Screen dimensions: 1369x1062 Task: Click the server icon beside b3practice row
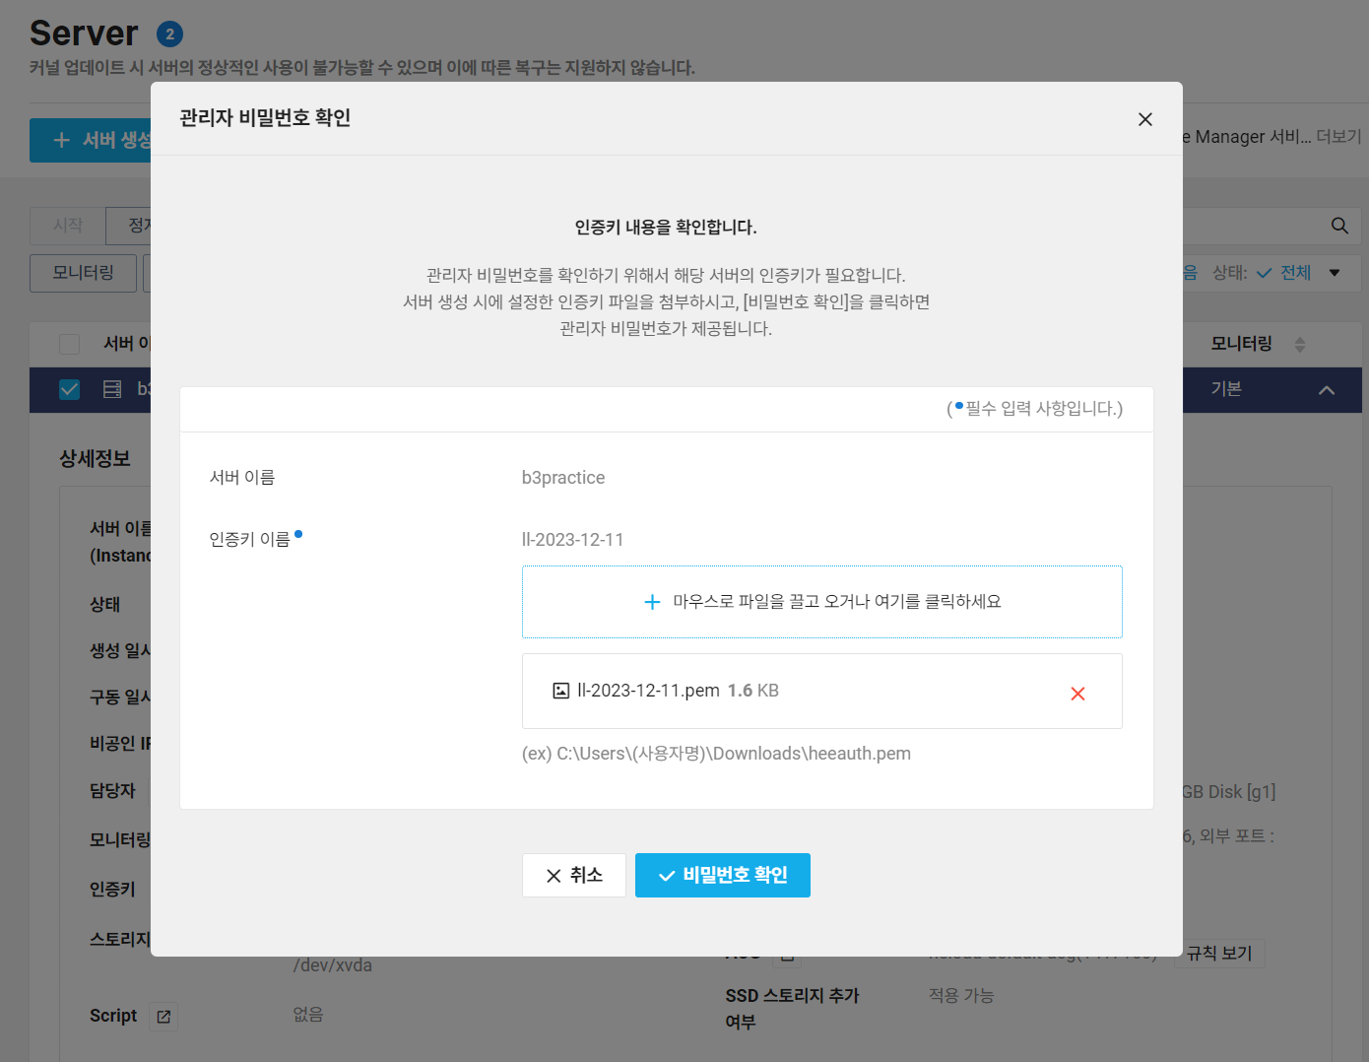110,389
